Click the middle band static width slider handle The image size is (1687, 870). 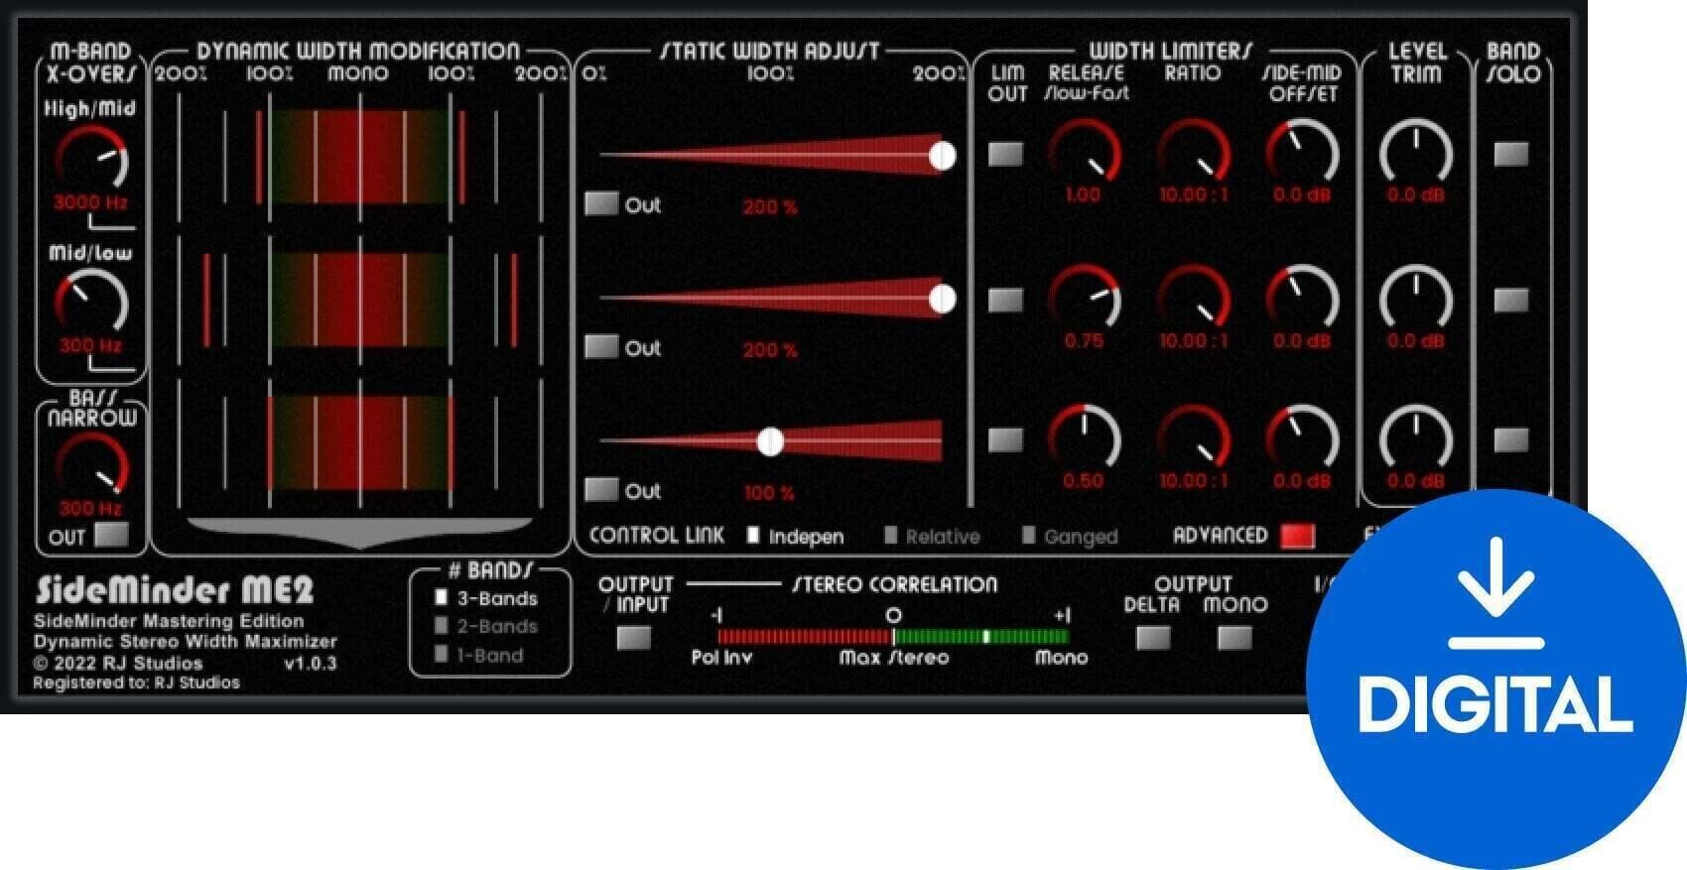[943, 299]
